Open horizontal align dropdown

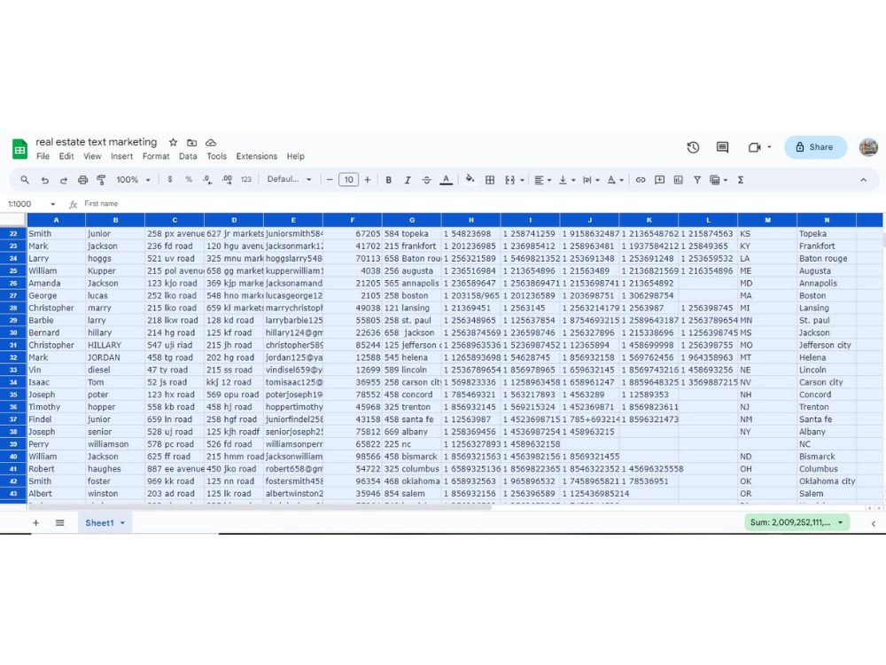point(542,180)
